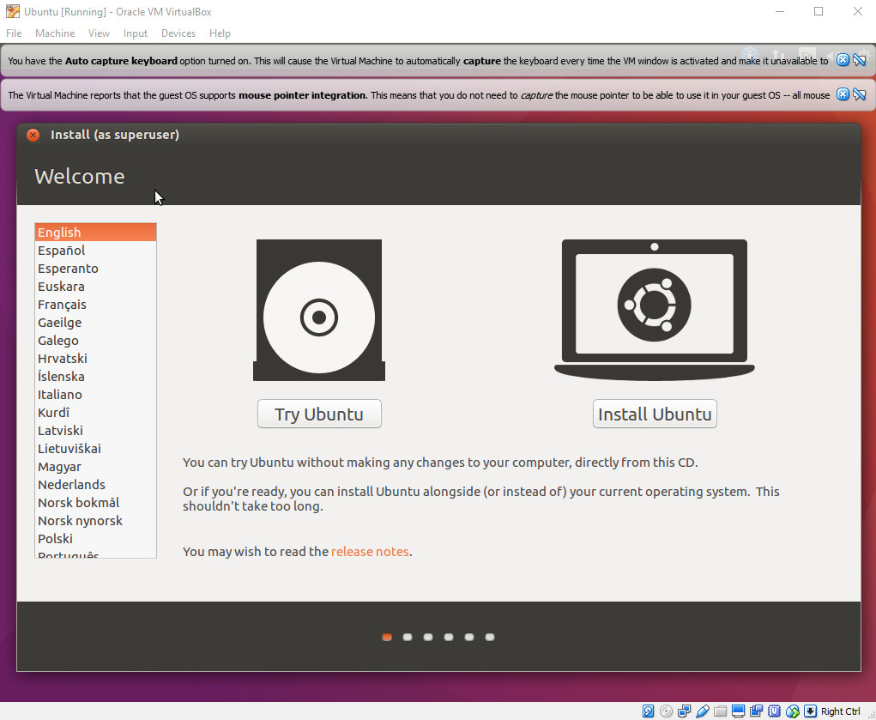Select Latviski in the language list
This screenshot has width=876, height=720.
point(95,431)
